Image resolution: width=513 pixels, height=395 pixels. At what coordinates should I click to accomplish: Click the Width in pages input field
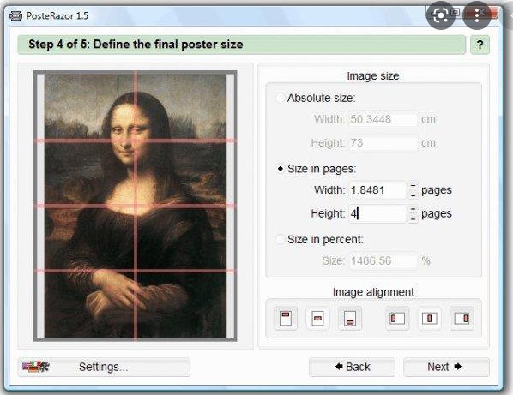tap(377, 190)
